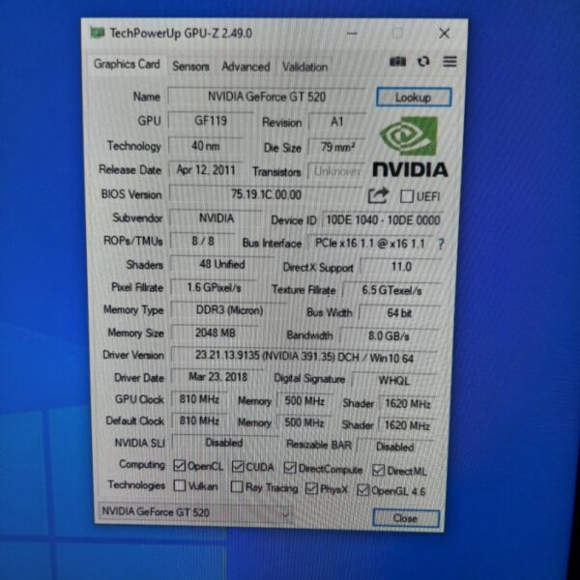Viewport: 580px width, 580px height.
Task: Click the Release Date field Apr 12, 2011
Action: point(206,170)
